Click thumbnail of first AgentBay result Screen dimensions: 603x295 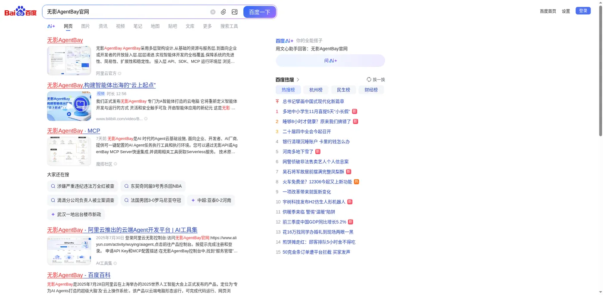pos(69,61)
